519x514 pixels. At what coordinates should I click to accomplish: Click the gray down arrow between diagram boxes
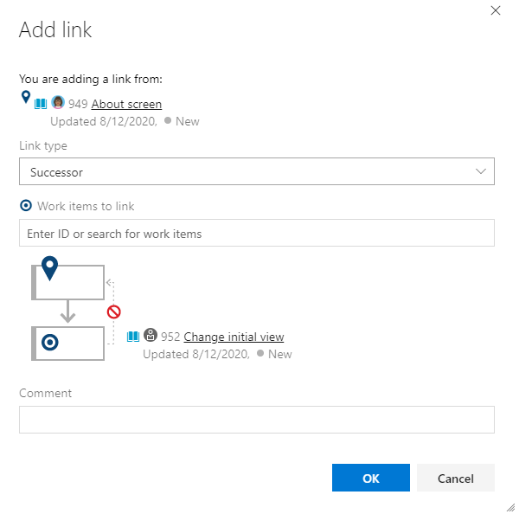coord(67,313)
